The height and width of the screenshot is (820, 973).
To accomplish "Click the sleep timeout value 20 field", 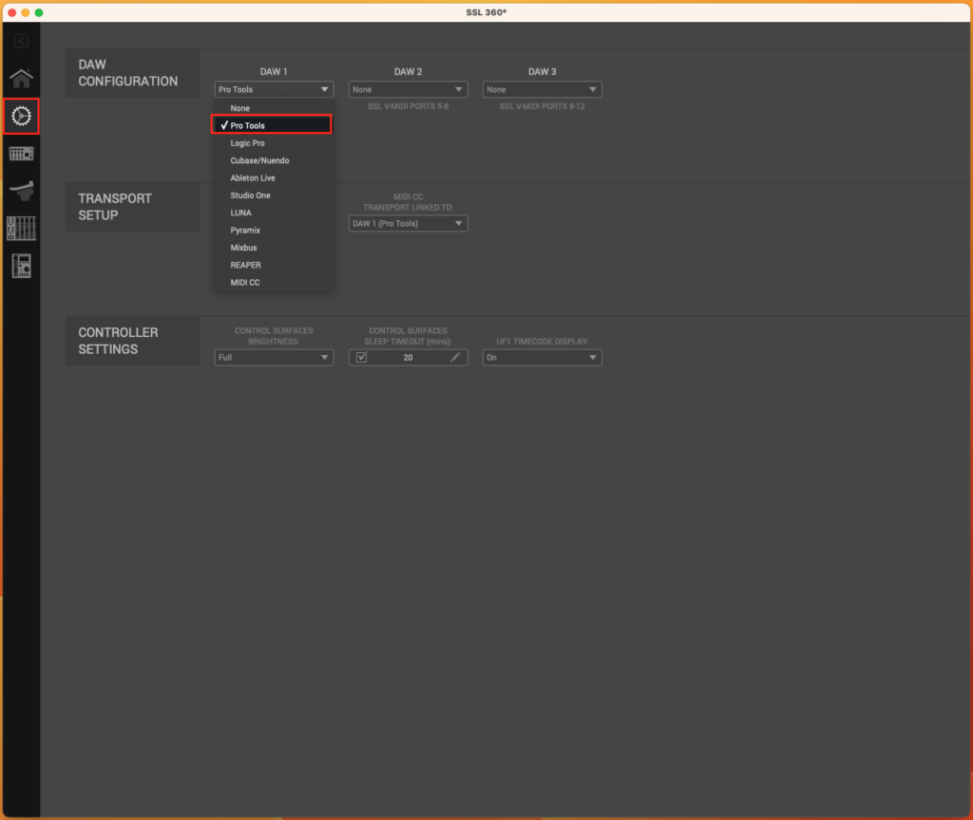I will click(x=408, y=357).
